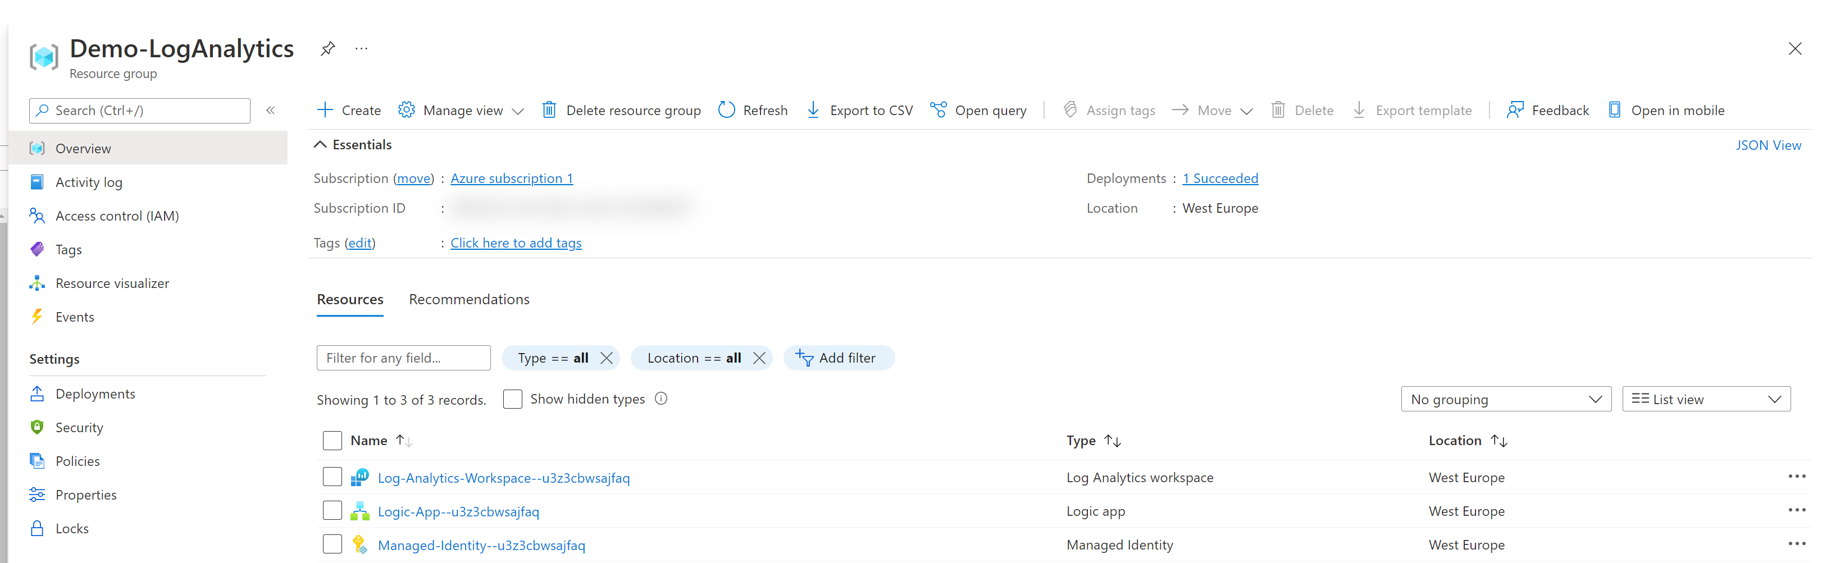Open the List view dropdown
Viewport: 1822px width, 563px height.
coord(1706,399)
